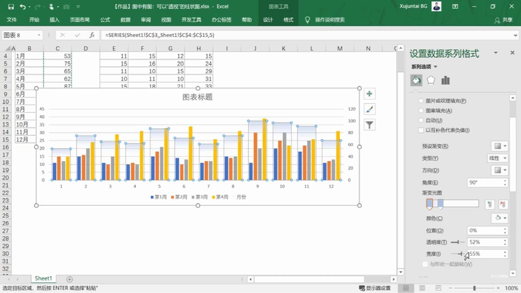
Task: Enable 以互补色代表负值 checkbox
Action: point(421,130)
